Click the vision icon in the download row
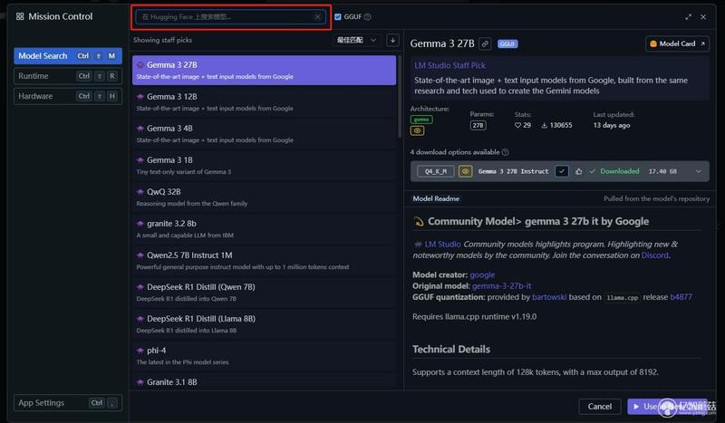The width and height of the screenshot is (725, 423). click(x=465, y=171)
